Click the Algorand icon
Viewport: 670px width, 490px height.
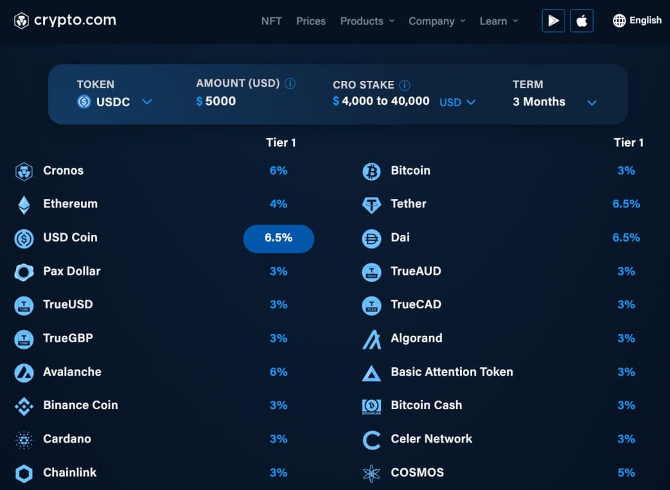pyautogui.click(x=371, y=340)
